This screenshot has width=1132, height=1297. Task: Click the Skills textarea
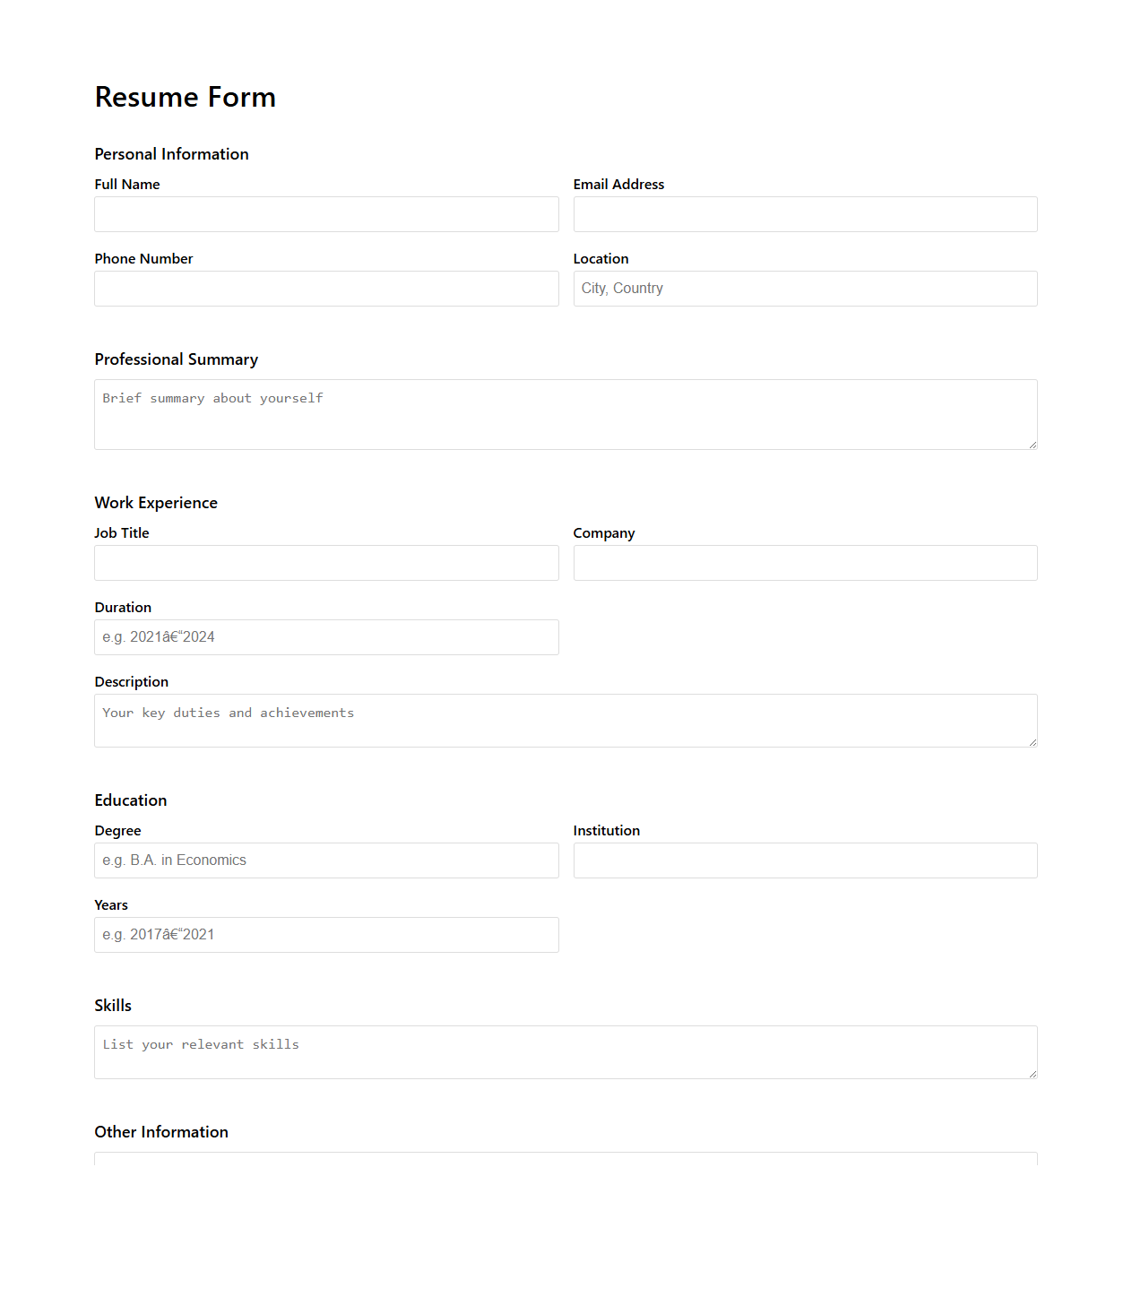pyautogui.click(x=565, y=1051)
